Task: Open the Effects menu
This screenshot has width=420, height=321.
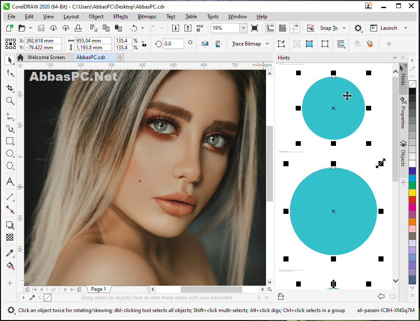Action: pos(120,17)
